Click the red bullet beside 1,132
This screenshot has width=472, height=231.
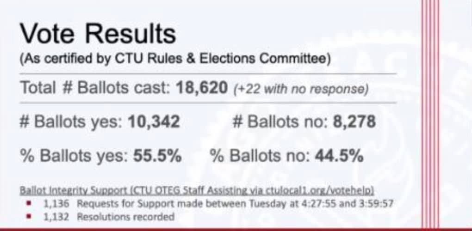coord(30,216)
